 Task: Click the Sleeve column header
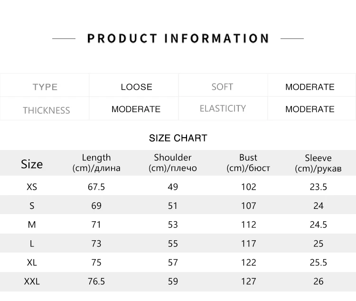point(318,162)
